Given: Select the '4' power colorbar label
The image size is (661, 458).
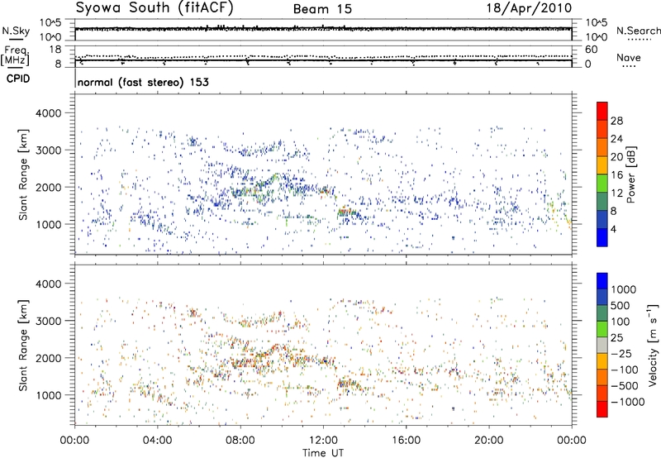Looking at the screenshot, I should (x=613, y=230).
